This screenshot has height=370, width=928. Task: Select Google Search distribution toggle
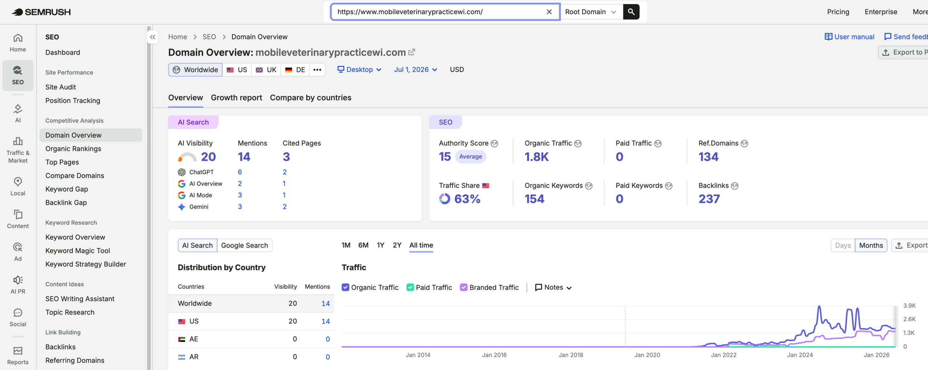point(245,245)
